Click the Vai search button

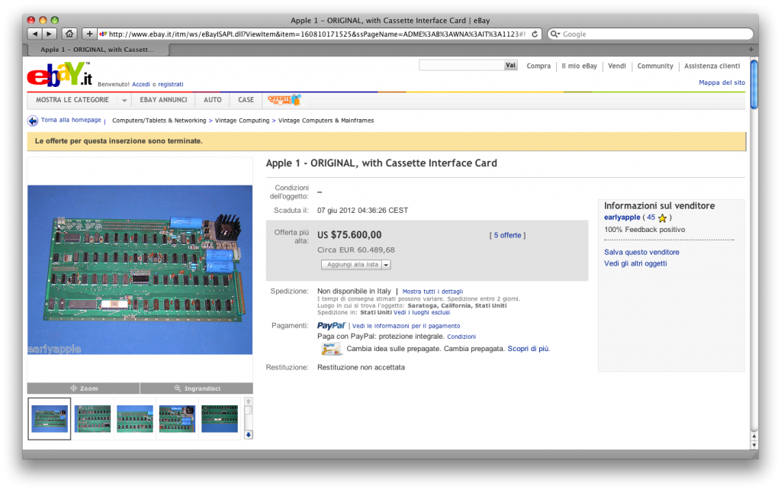click(x=510, y=66)
